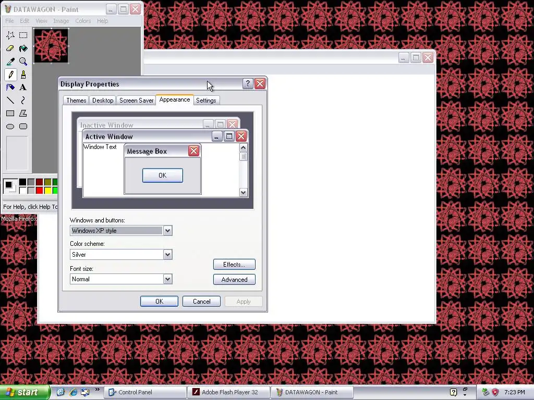This screenshot has height=400, width=534.
Task: Pick the Eraser tool in Paint
Action: [x=10, y=48]
